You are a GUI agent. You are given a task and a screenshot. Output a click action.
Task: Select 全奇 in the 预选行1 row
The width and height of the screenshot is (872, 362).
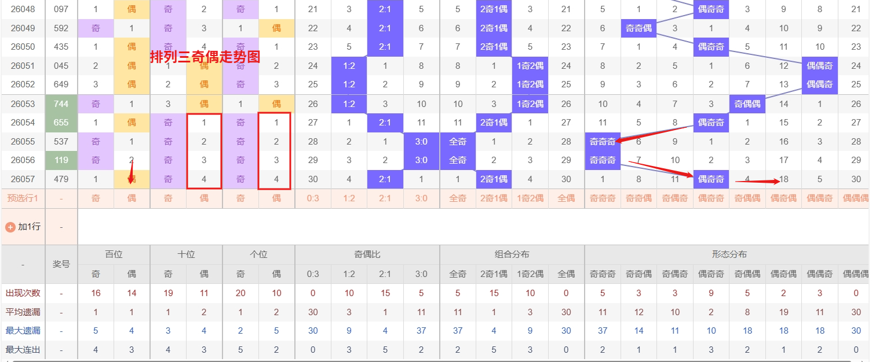pos(458,198)
